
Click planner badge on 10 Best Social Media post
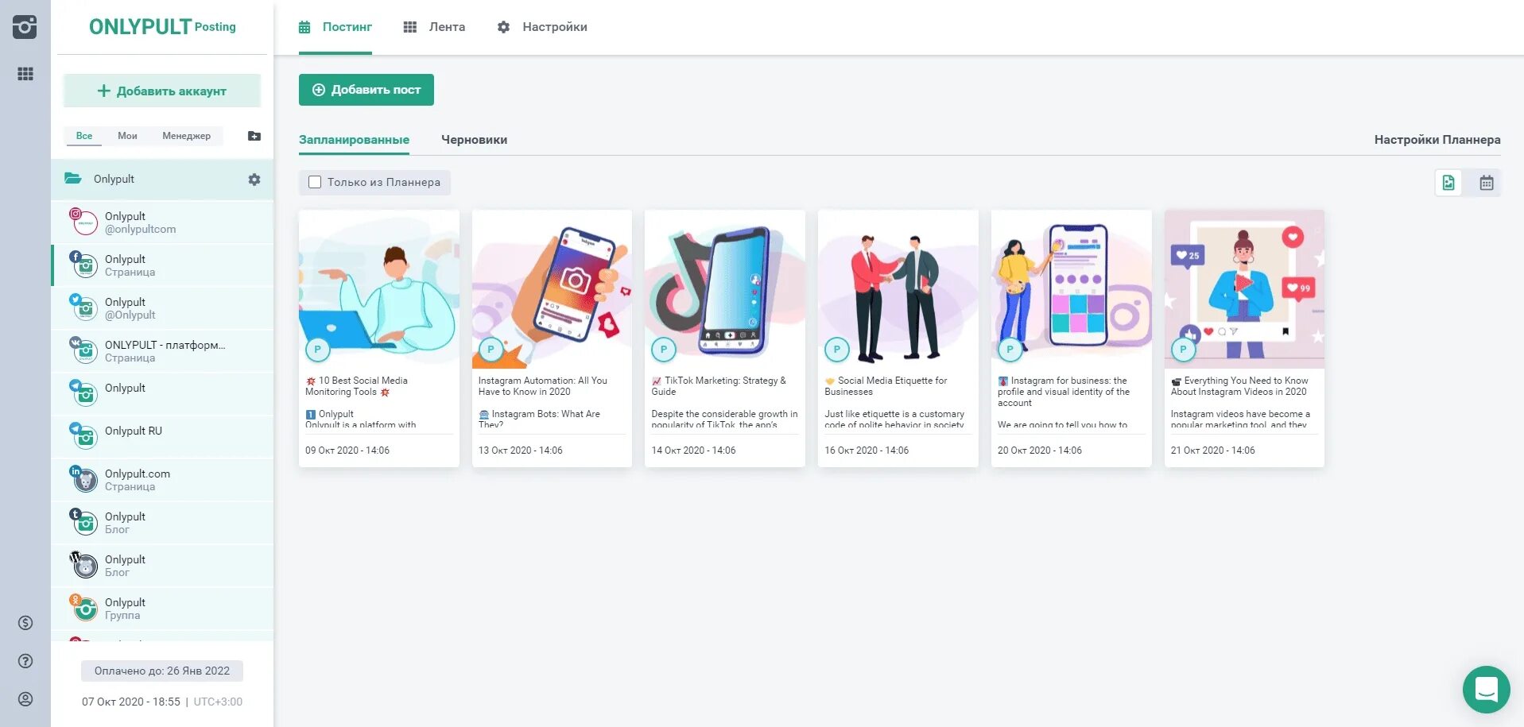point(317,349)
